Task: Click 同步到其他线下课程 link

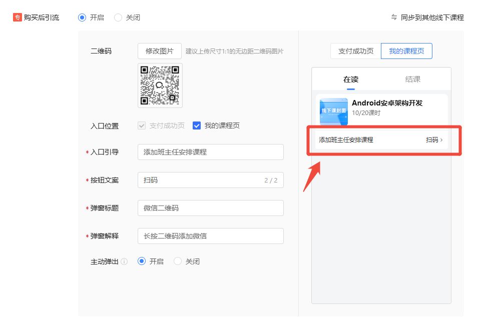Action: click(x=432, y=17)
